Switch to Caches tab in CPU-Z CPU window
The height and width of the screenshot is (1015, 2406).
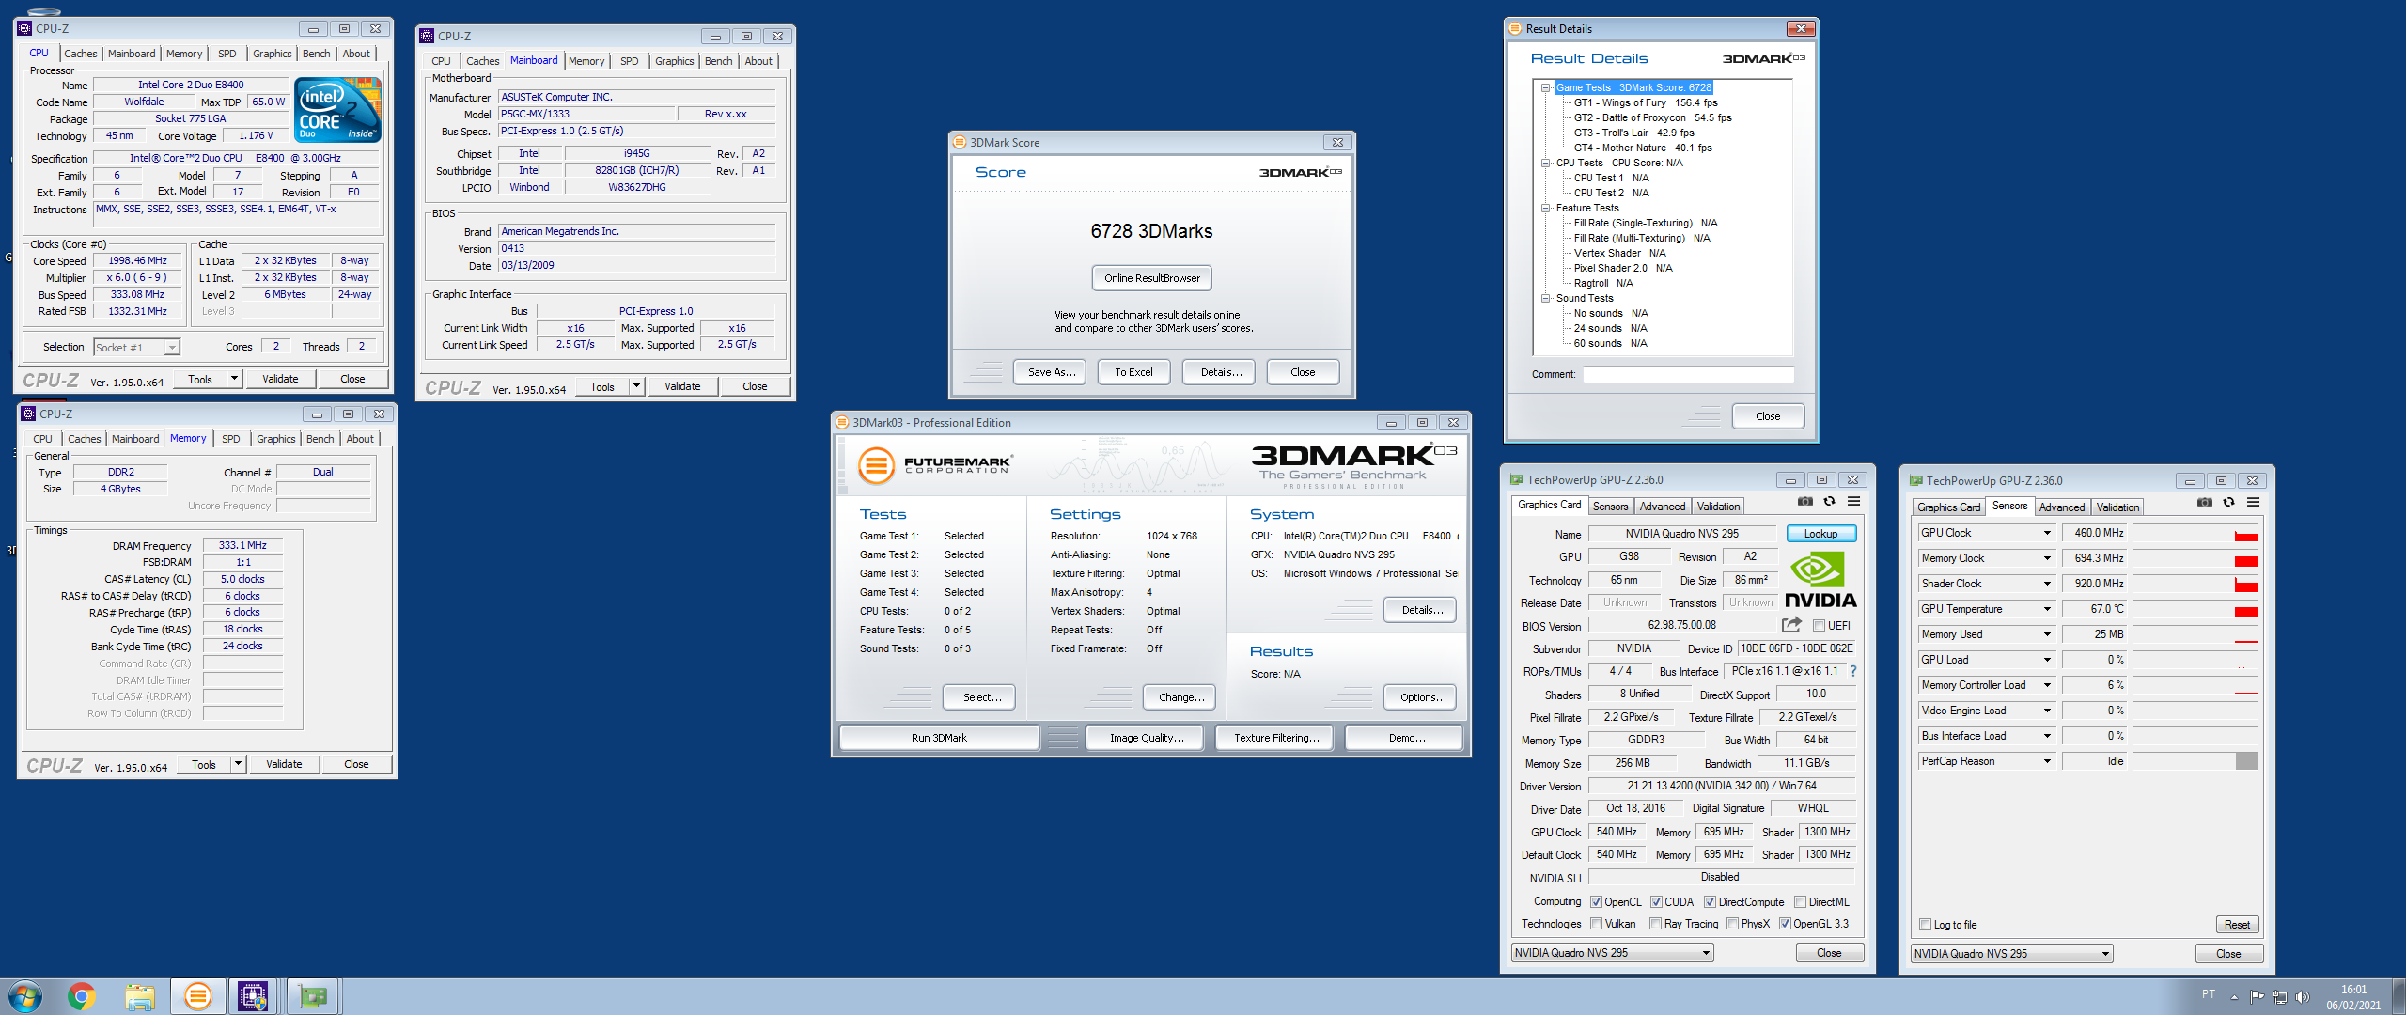click(80, 54)
